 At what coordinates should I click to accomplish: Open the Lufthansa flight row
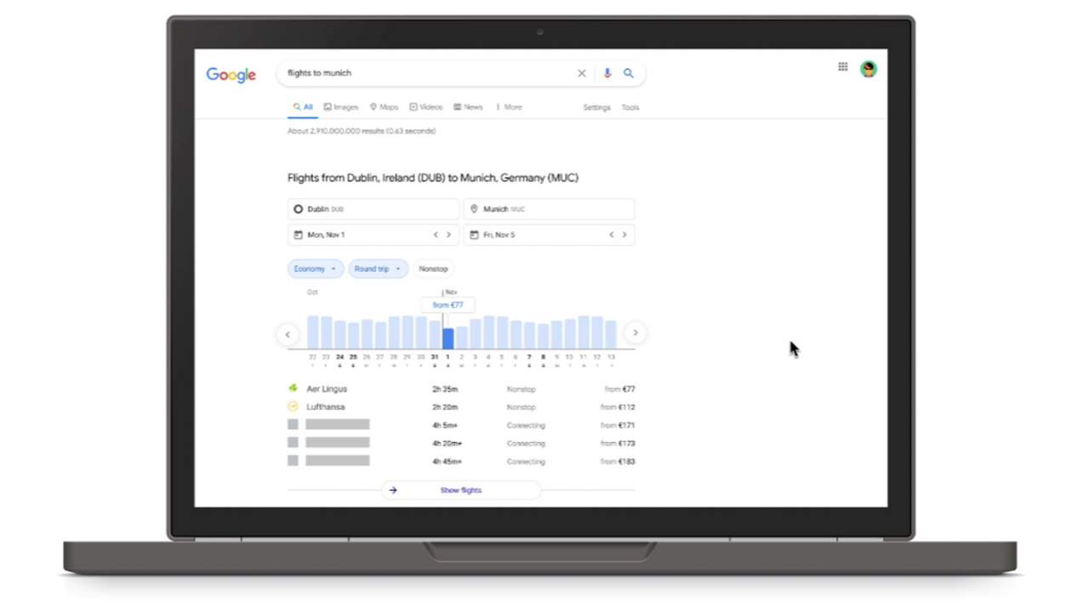coord(461,406)
